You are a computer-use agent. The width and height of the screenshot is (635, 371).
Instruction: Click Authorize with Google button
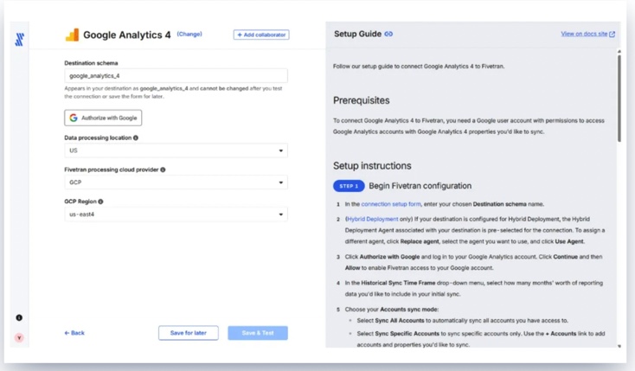coord(103,118)
